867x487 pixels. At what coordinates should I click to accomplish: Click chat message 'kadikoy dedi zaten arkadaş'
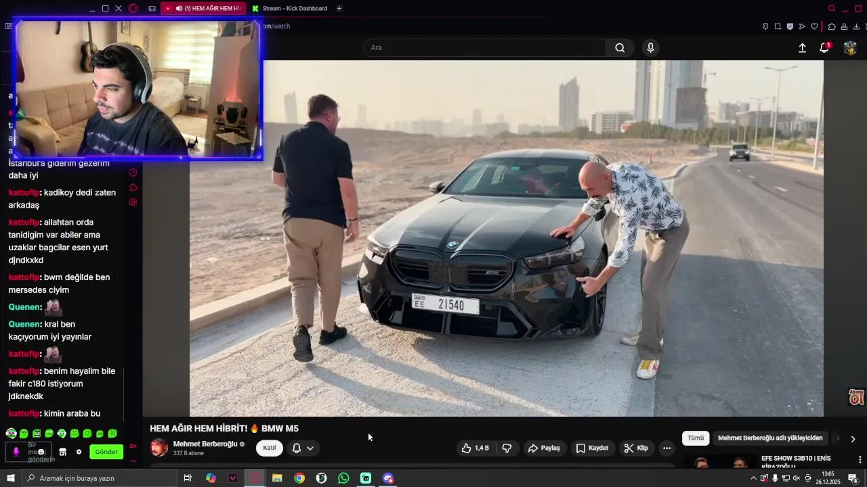click(x=62, y=199)
